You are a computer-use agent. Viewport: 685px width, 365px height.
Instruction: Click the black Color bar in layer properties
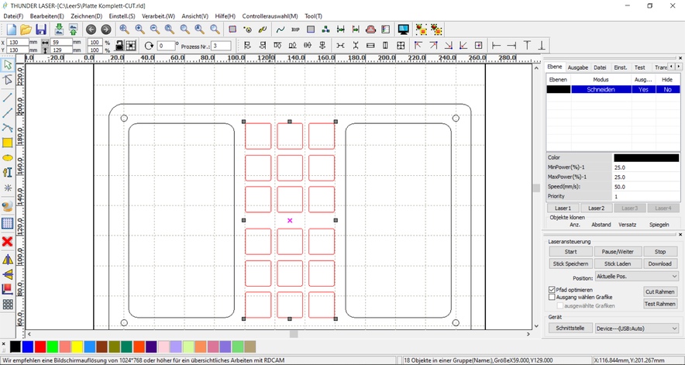646,158
